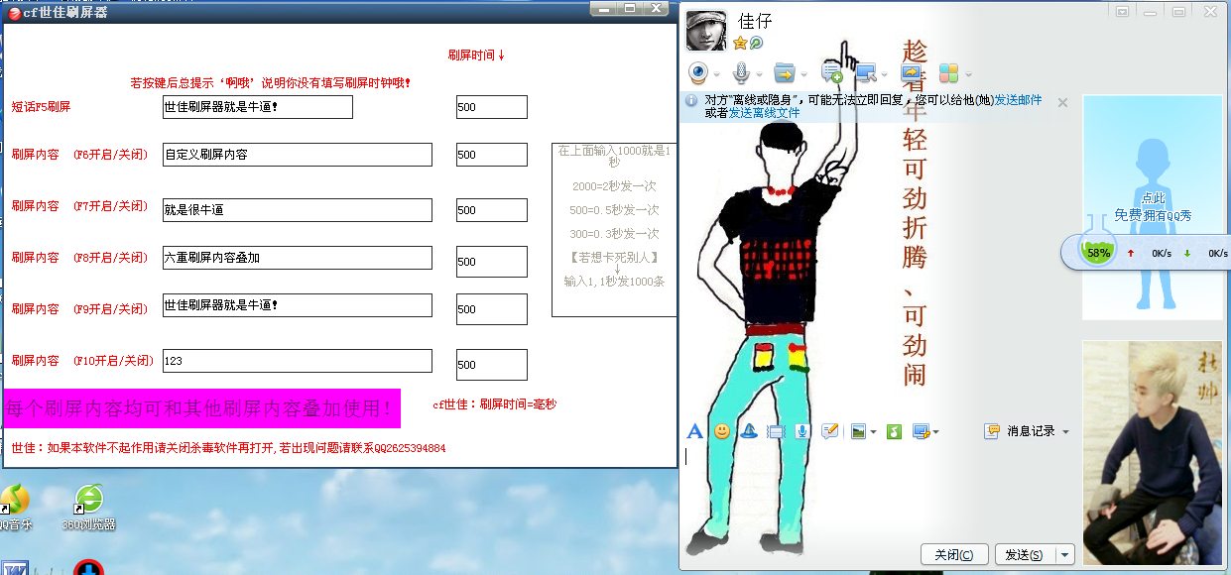Open the chat window title bar menu button

(x=1122, y=12)
